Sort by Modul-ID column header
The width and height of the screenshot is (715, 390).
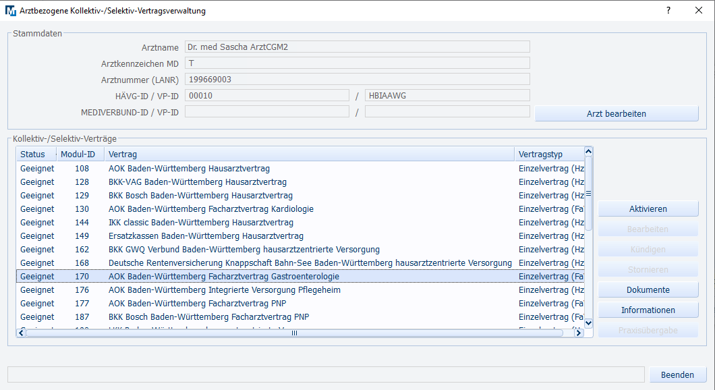pyautogui.click(x=78, y=155)
